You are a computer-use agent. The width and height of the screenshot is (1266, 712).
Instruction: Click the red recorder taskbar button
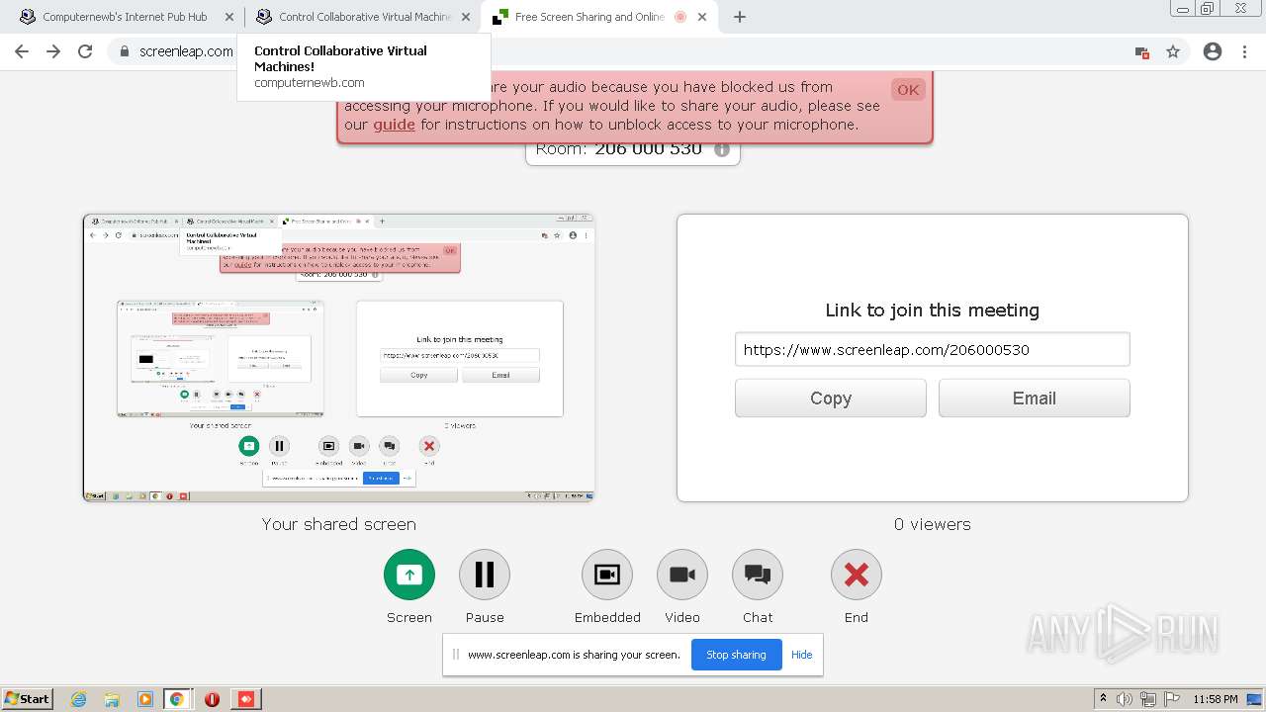[246, 699]
